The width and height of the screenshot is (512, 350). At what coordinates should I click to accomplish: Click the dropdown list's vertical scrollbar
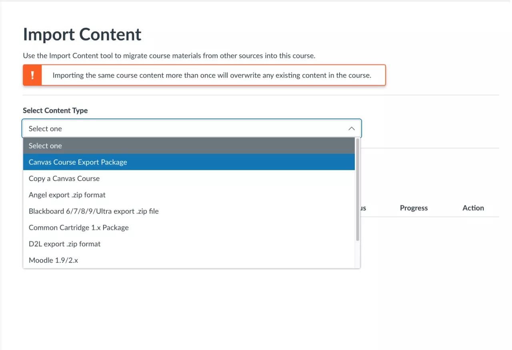[x=358, y=190]
